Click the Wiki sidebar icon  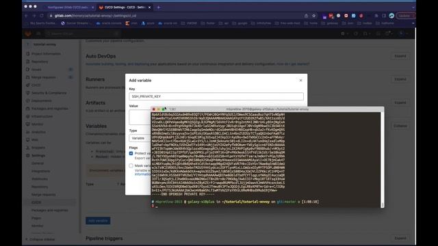pos(27,139)
